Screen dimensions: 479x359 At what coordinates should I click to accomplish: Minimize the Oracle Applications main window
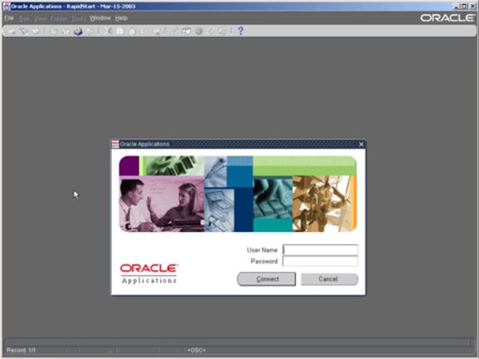457,6
